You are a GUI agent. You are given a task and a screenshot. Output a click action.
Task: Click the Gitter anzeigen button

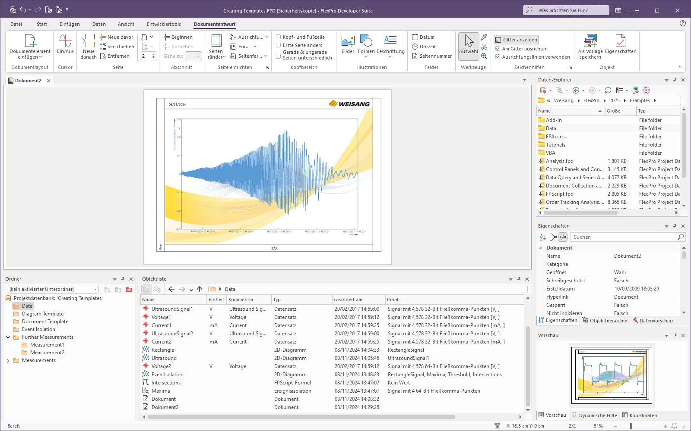pos(516,40)
